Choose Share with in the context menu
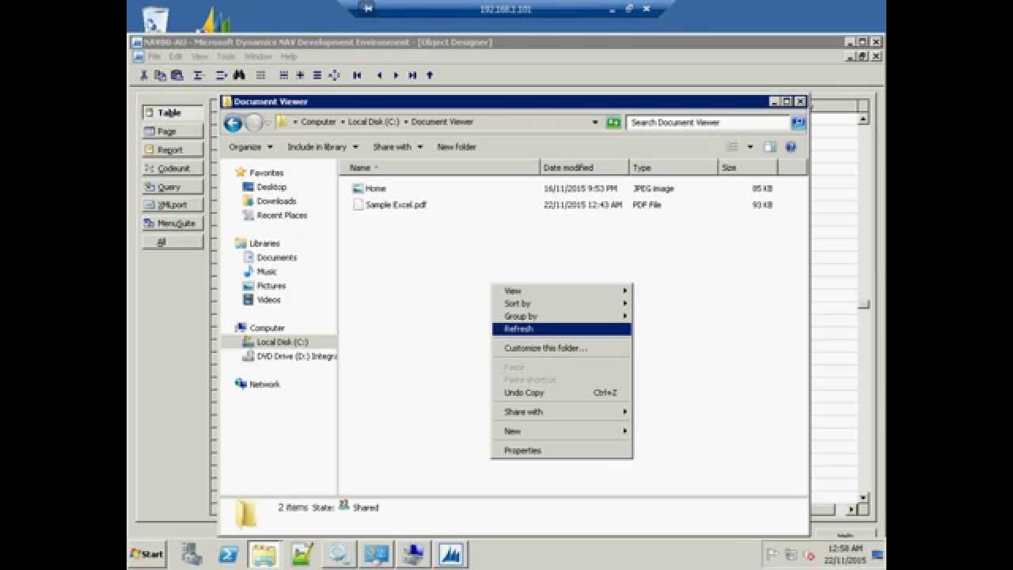 coord(561,412)
